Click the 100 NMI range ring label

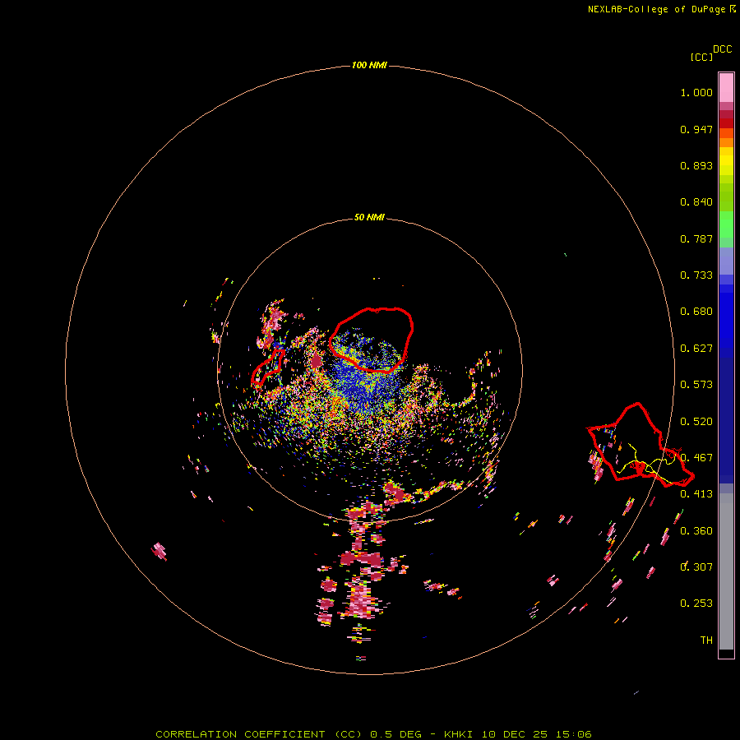369,65
